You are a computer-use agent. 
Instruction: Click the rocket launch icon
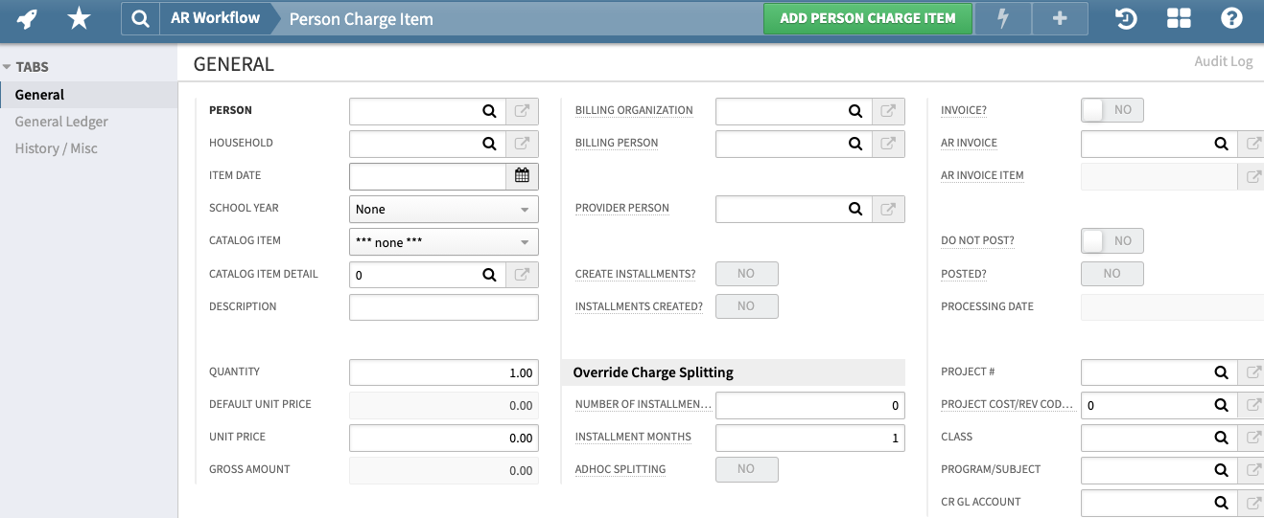[27, 18]
